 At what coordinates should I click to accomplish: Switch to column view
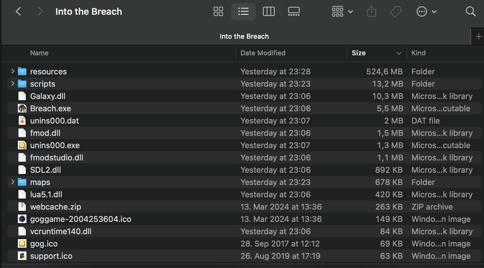(269, 12)
